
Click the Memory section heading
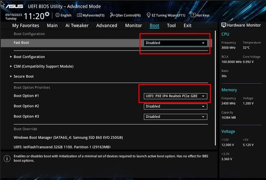(x=229, y=90)
